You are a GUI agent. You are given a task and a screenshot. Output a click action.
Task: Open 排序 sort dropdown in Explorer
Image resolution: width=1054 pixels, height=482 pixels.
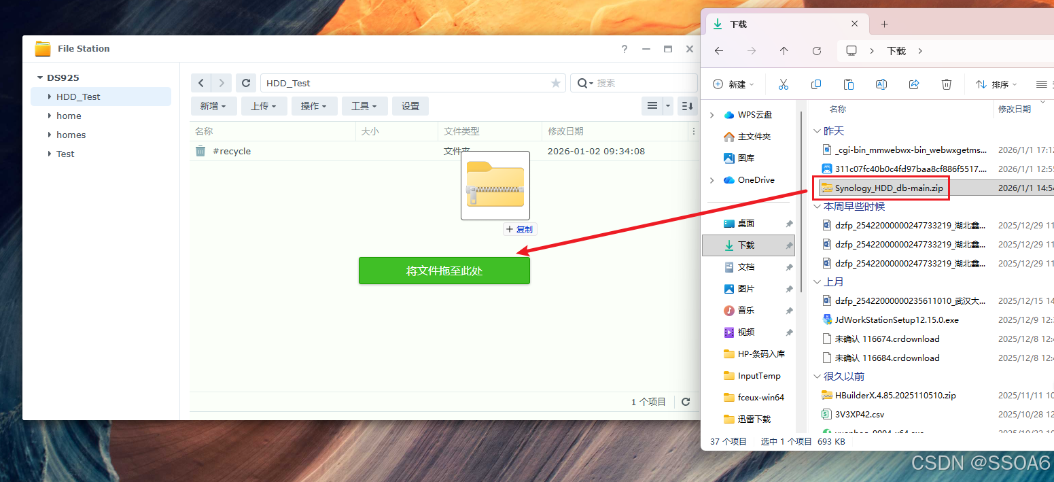[996, 84]
